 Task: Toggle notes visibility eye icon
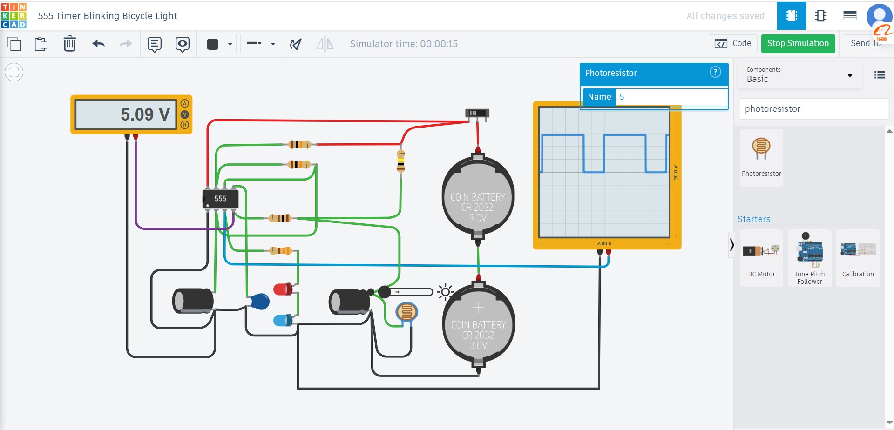tap(182, 44)
